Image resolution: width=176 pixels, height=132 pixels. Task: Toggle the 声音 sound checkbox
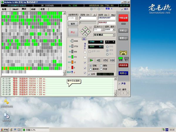point(119,84)
